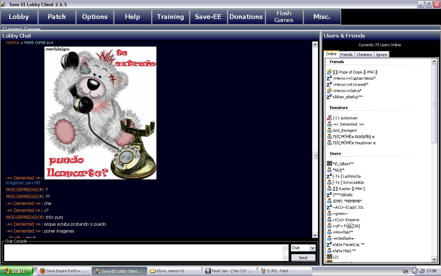Viewport: 441px width, 276px height.
Task: Open the Training section
Action: (x=170, y=17)
